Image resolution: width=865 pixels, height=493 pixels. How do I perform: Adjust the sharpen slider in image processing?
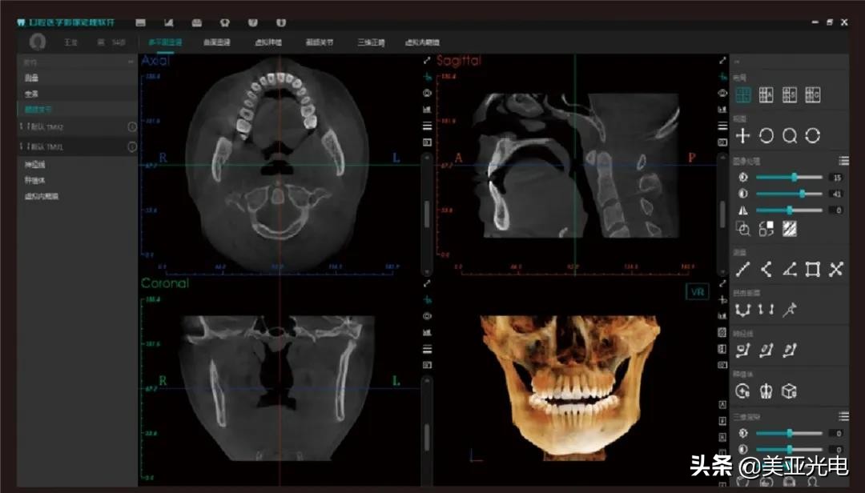coord(789,210)
